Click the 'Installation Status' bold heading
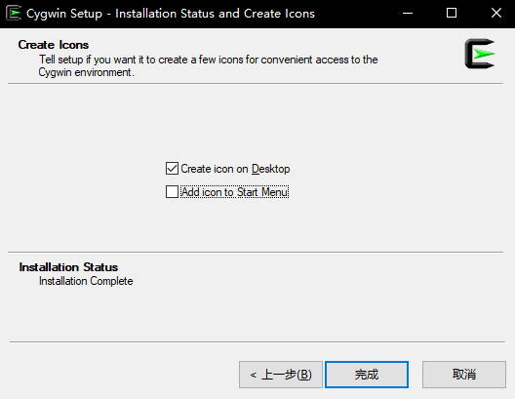 (x=68, y=267)
